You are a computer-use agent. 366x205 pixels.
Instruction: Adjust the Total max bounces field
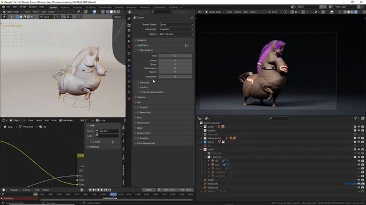point(176,56)
